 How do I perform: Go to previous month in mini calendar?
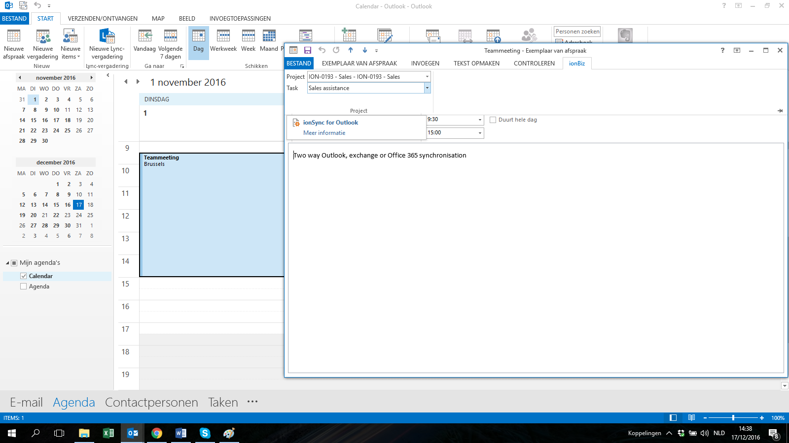pos(20,78)
